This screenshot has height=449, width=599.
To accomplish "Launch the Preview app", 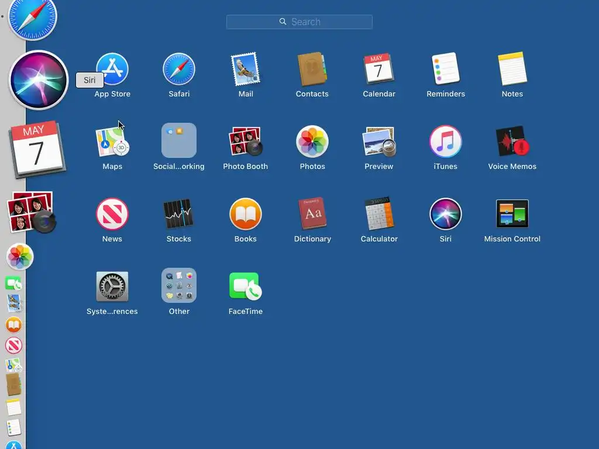I will click(378, 141).
